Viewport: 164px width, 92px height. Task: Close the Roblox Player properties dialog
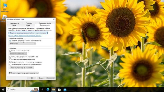tap(54, 19)
